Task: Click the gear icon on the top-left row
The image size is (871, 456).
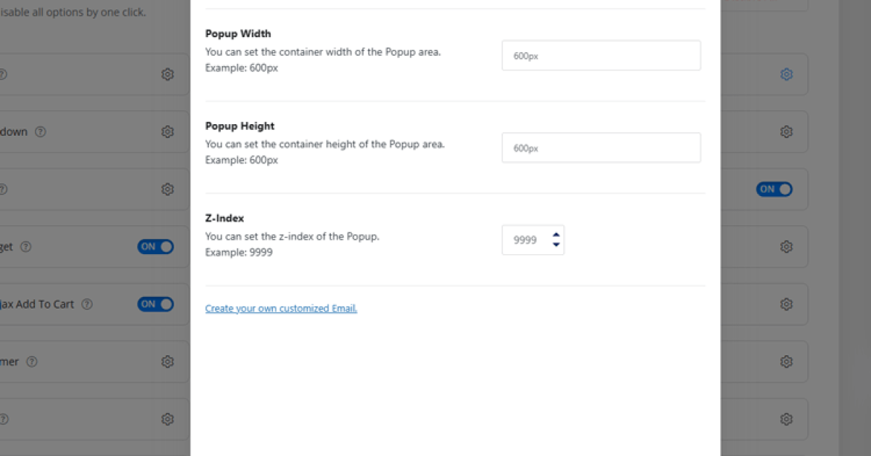Action: pos(168,74)
